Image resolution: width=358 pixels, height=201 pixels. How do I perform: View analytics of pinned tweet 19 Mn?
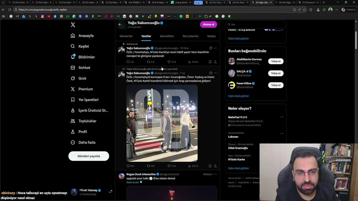point(193,62)
